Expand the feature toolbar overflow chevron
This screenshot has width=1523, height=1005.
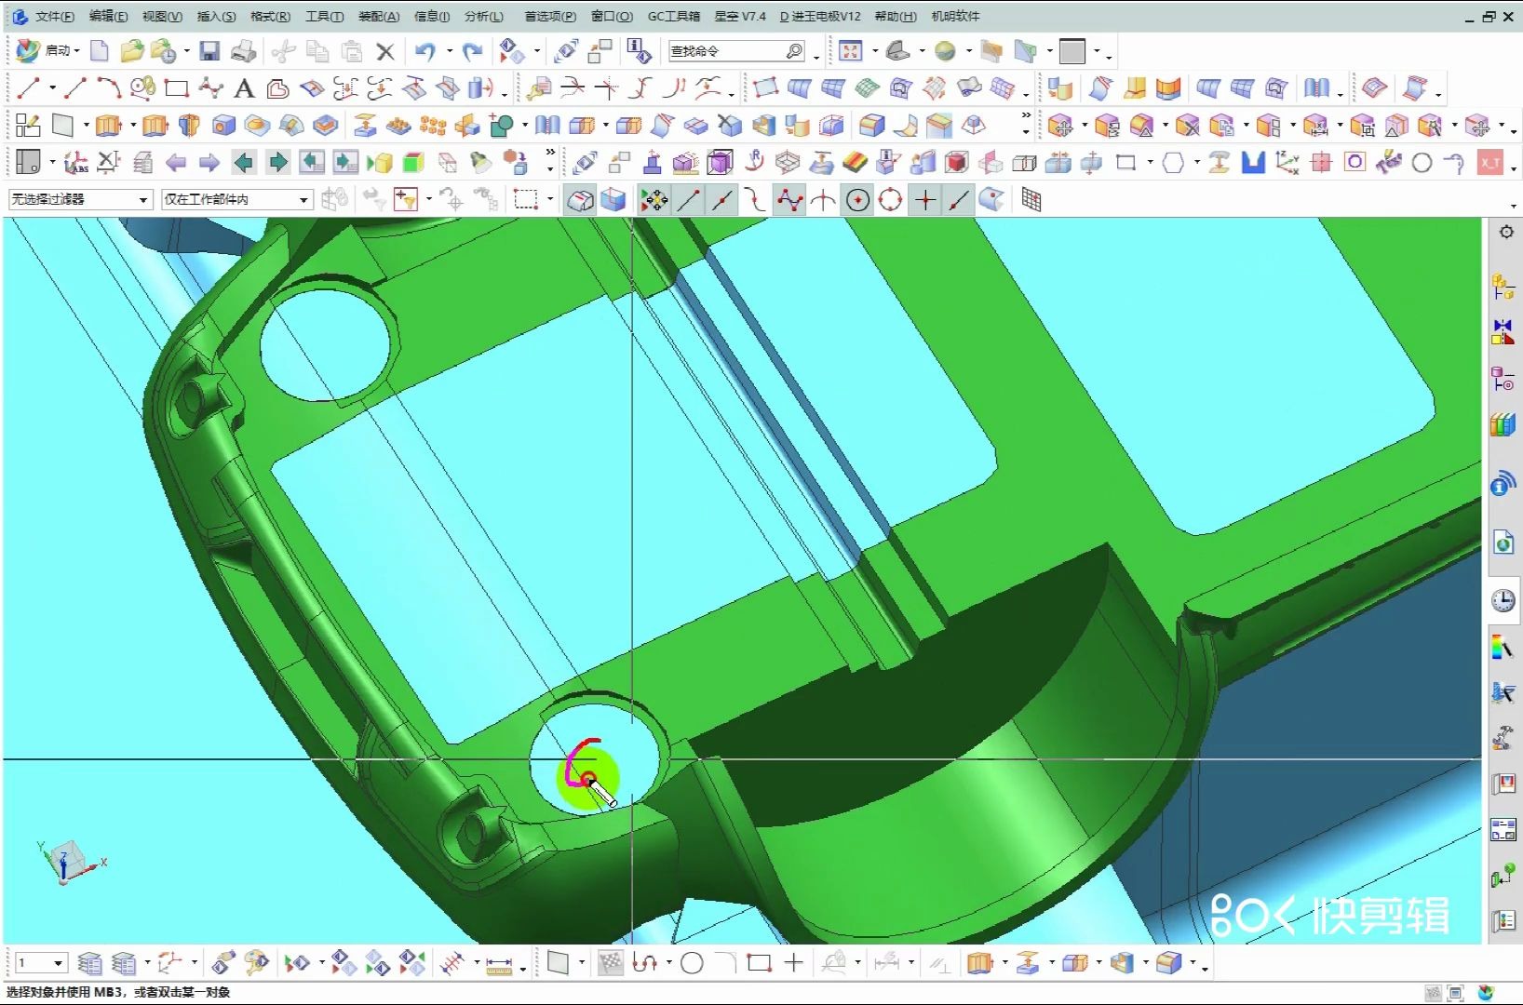click(1026, 116)
